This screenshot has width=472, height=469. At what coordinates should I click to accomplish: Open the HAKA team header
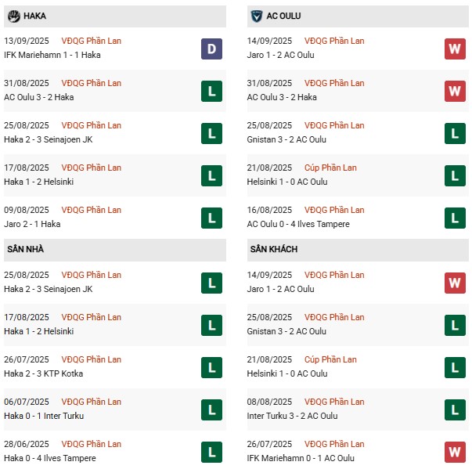point(115,16)
